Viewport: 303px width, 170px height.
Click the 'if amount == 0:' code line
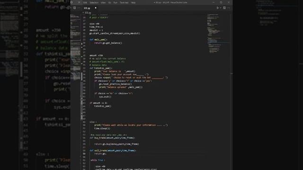click(x=98, y=103)
